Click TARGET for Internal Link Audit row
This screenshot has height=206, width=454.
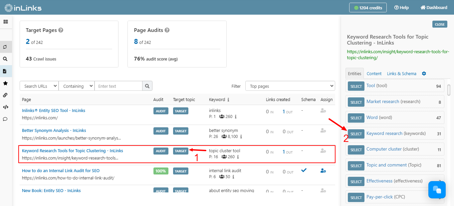pyautogui.click(x=181, y=171)
